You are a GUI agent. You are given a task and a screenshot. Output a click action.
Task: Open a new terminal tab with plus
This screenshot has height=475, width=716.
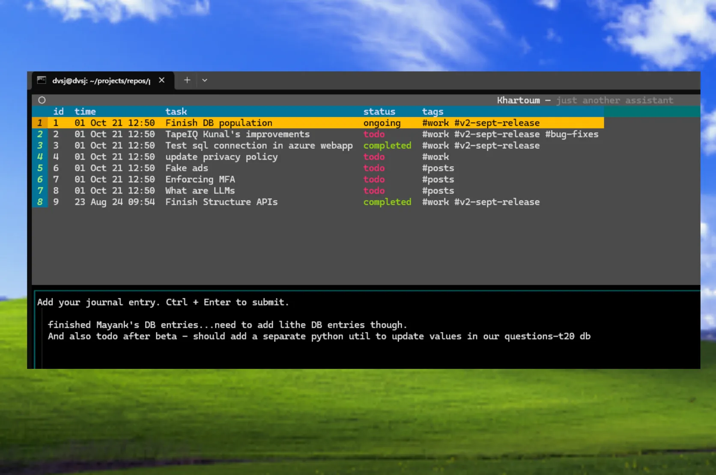[x=187, y=80]
